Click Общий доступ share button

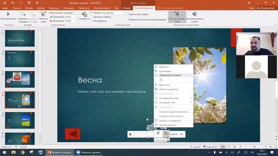coord(265,8)
